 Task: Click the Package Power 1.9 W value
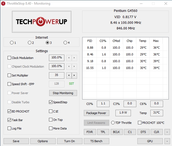pos(123,113)
